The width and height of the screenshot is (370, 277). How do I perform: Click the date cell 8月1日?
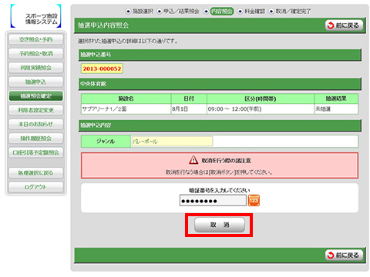click(189, 109)
